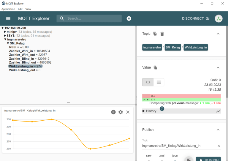Click the SM_Kelag topic breadcrumb chip
The width and height of the screenshot is (228, 161).
click(x=173, y=47)
